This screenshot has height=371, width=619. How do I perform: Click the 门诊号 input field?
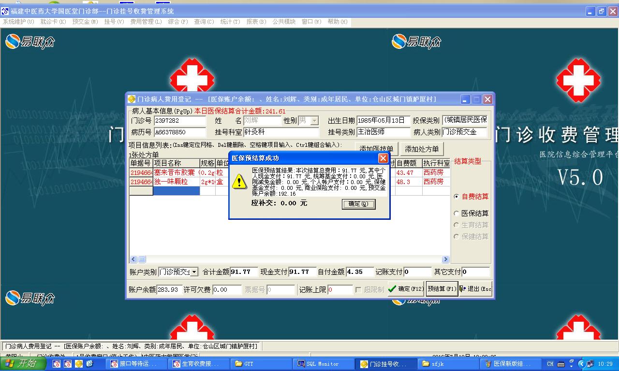(x=180, y=120)
